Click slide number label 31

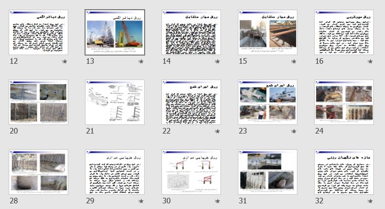click(x=243, y=201)
